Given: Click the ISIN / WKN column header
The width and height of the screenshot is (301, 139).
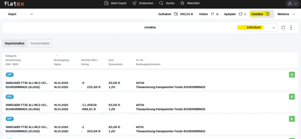Looking at the screenshot, I should (12, 64).
